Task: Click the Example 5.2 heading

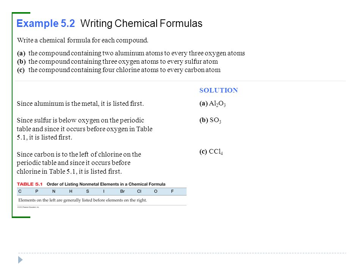Action: [x=46, y=24]
